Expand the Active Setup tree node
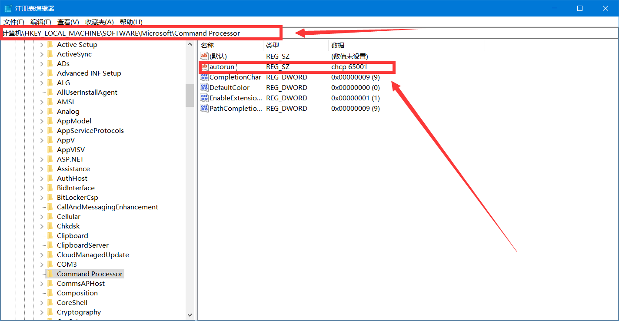Viewport: 619px width, 321px height. click(42, 44)
